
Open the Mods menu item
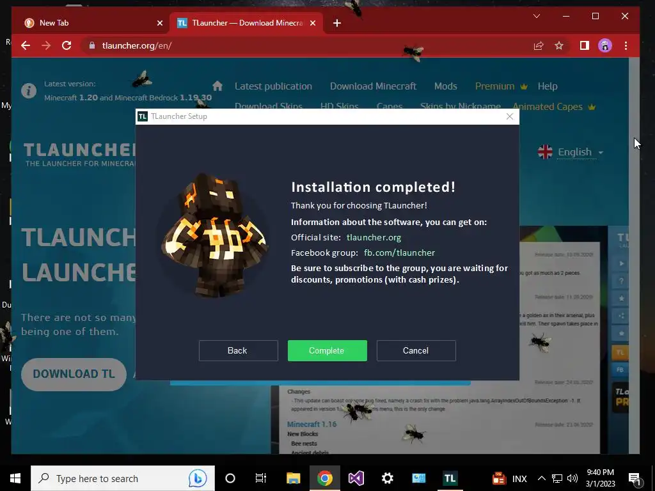tap(446, 86)
